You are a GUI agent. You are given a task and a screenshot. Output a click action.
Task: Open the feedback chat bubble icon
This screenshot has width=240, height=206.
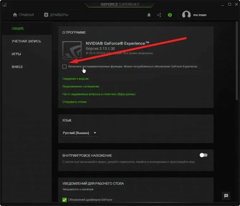click(x=226, y=196)
